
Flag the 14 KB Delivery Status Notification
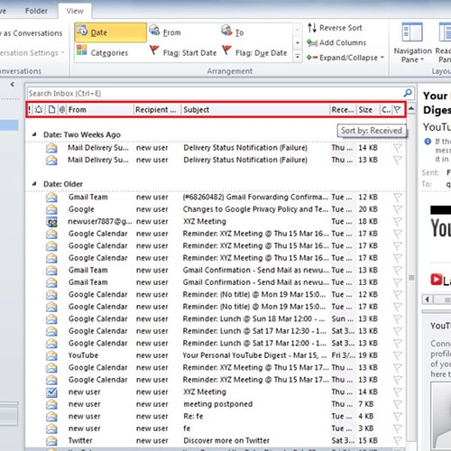[398, 148]
